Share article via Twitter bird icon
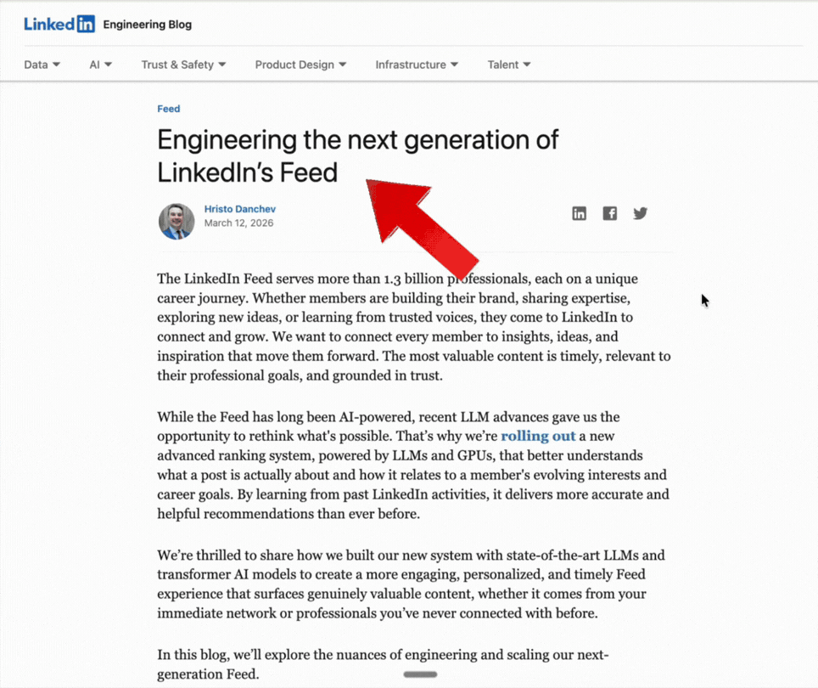Screen dimensions: 818x688 pos(640,213)
